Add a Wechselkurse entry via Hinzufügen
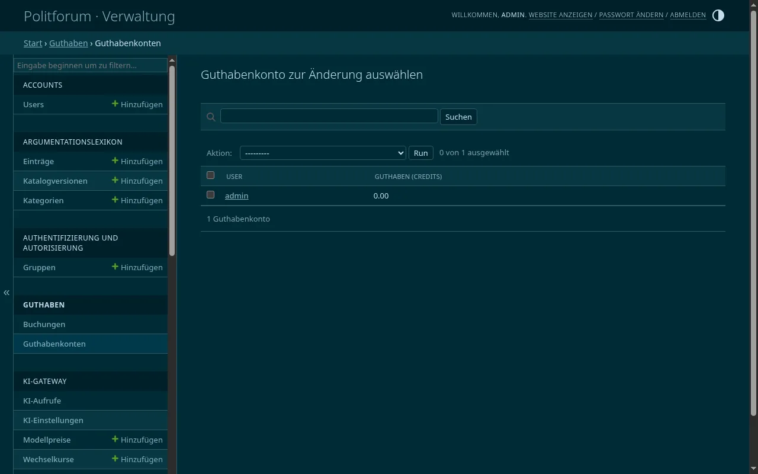This screenshot has height=474, width=758. coord(137,459)
